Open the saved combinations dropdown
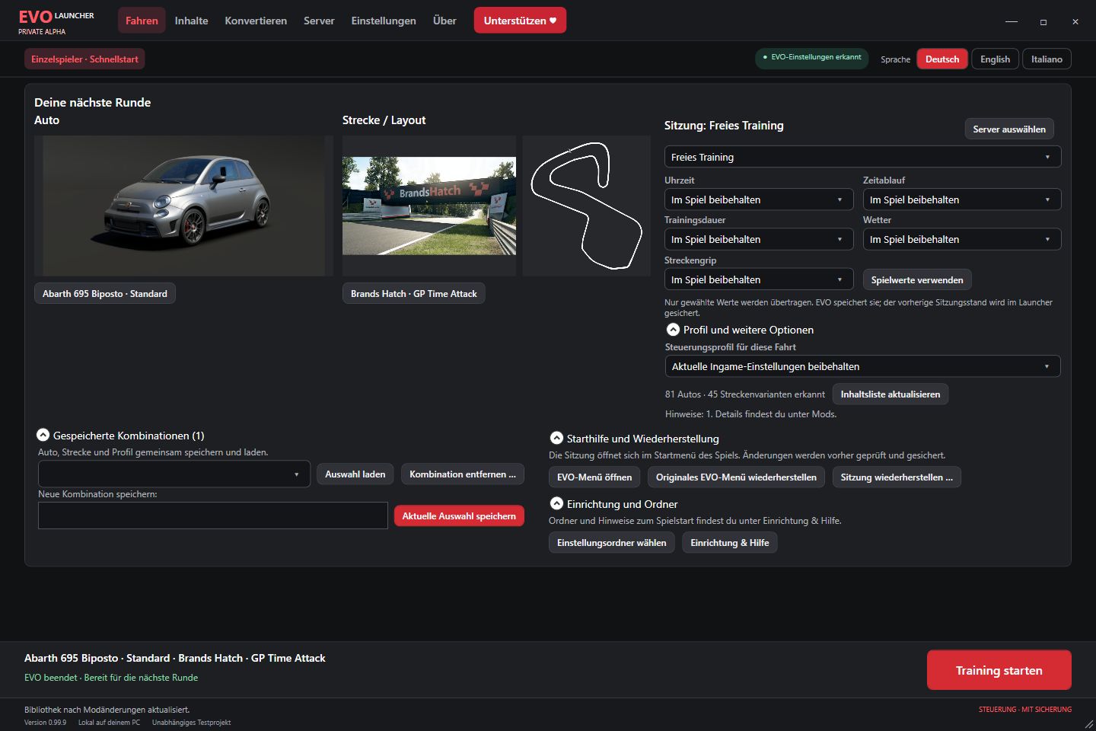1096x731 pixels. 174,474
